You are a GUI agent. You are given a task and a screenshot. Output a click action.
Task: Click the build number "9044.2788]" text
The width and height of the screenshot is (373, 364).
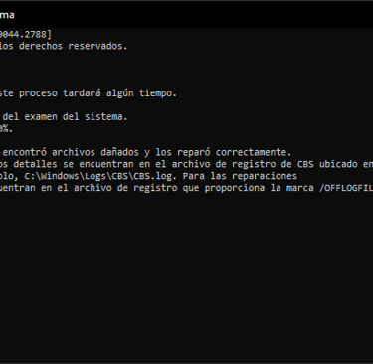(x=26, y=34)
